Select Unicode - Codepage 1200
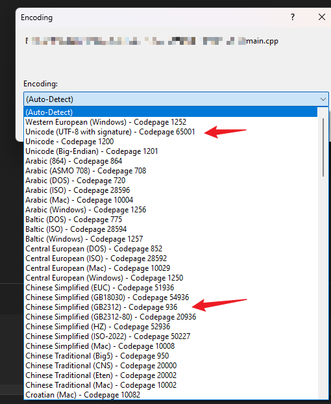This screenshot has height=404, width=331. click(x=171, y=142)
